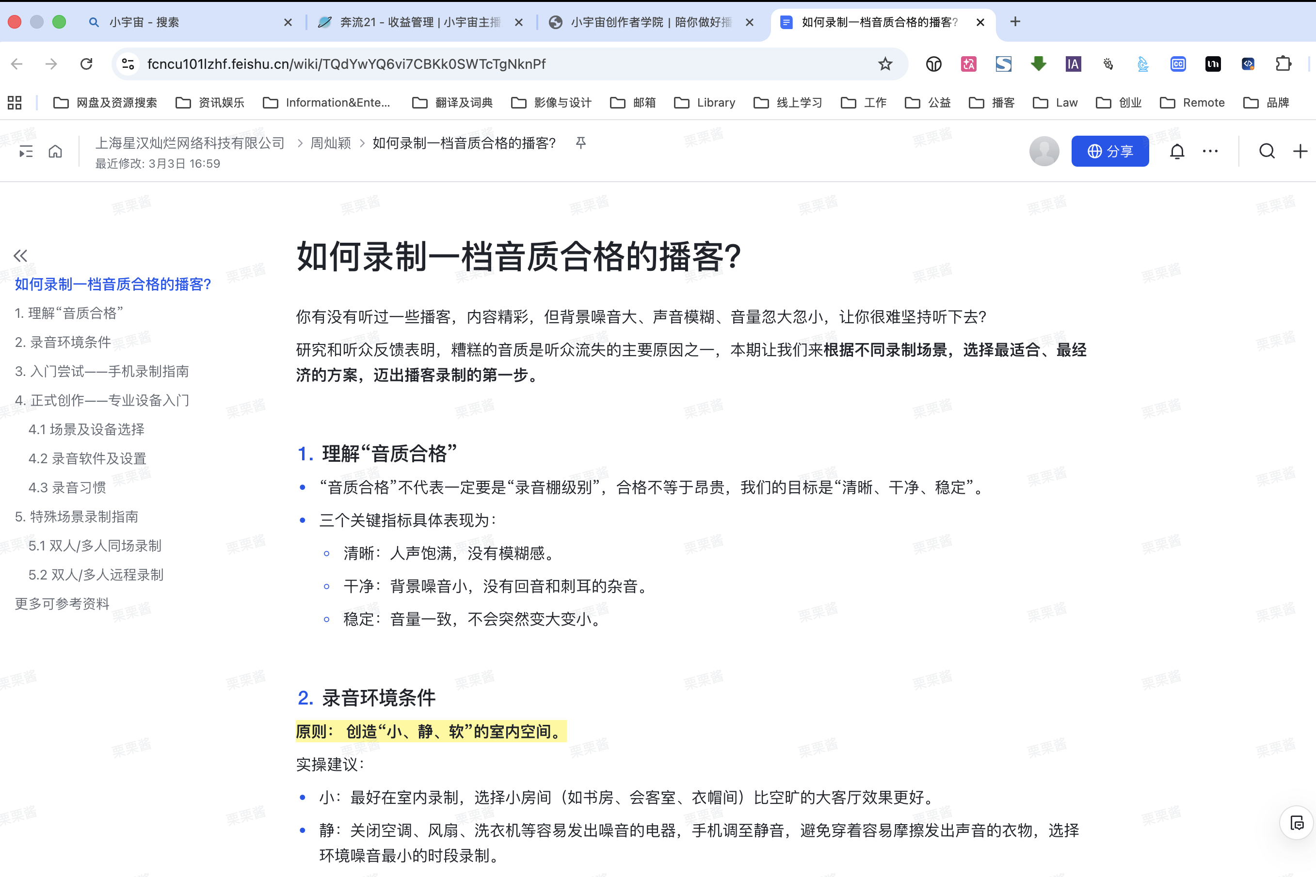Open the user avatar profile
The width and height of the screenshot is (1316, 877).
[x=1044, y=152]
